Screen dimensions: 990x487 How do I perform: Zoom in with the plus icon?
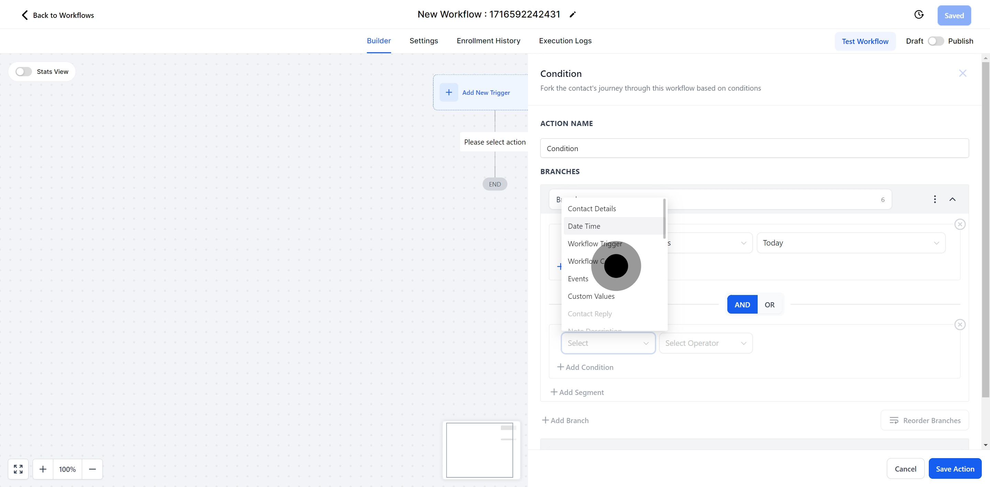(43, 469)
